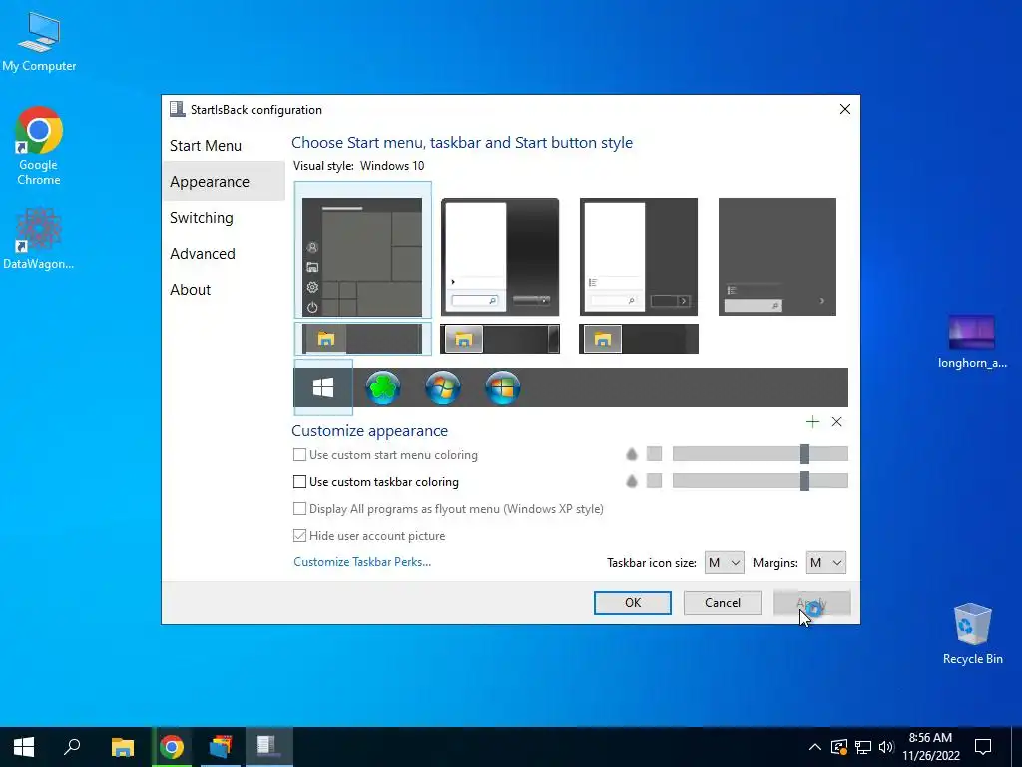Click the StartIsBack taskbar button
This screenshot has height=767, width=1022.
(x=268, y=747)
